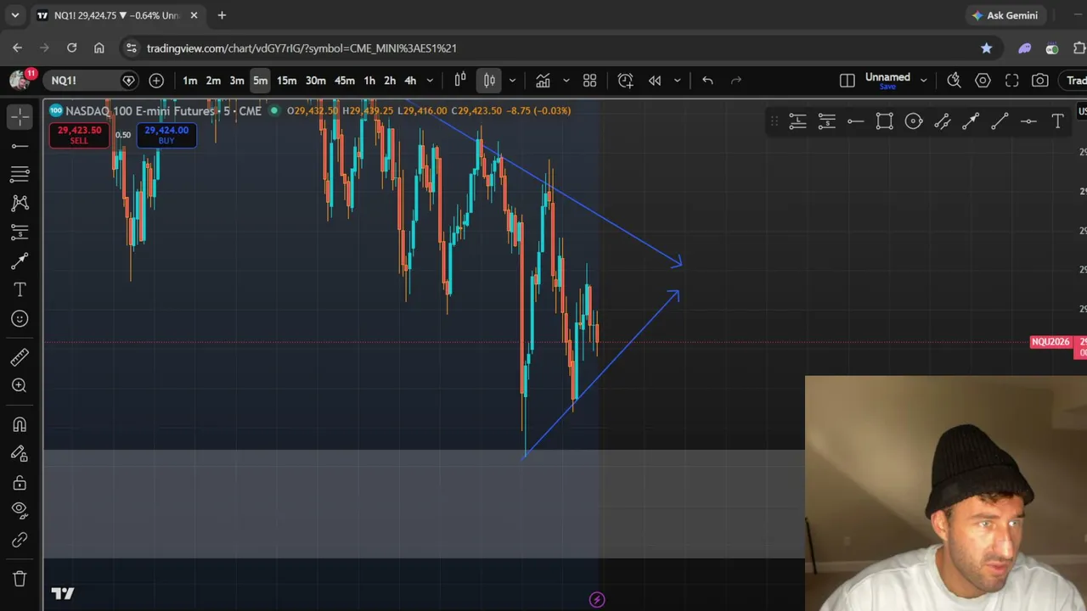Select the long position tool in favorites bar
The width and height of the screenshot is (1087, 611).
pyautogui.click(x=797, y=121)
